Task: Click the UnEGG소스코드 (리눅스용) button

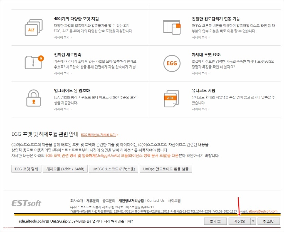Action: coord(114,169)
